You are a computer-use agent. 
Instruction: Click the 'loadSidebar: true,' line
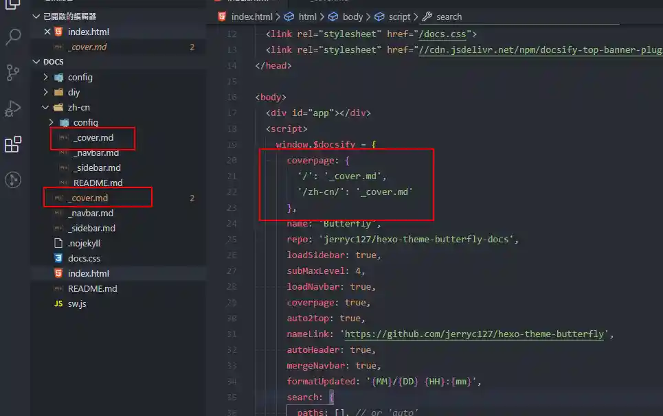(334, 255)
